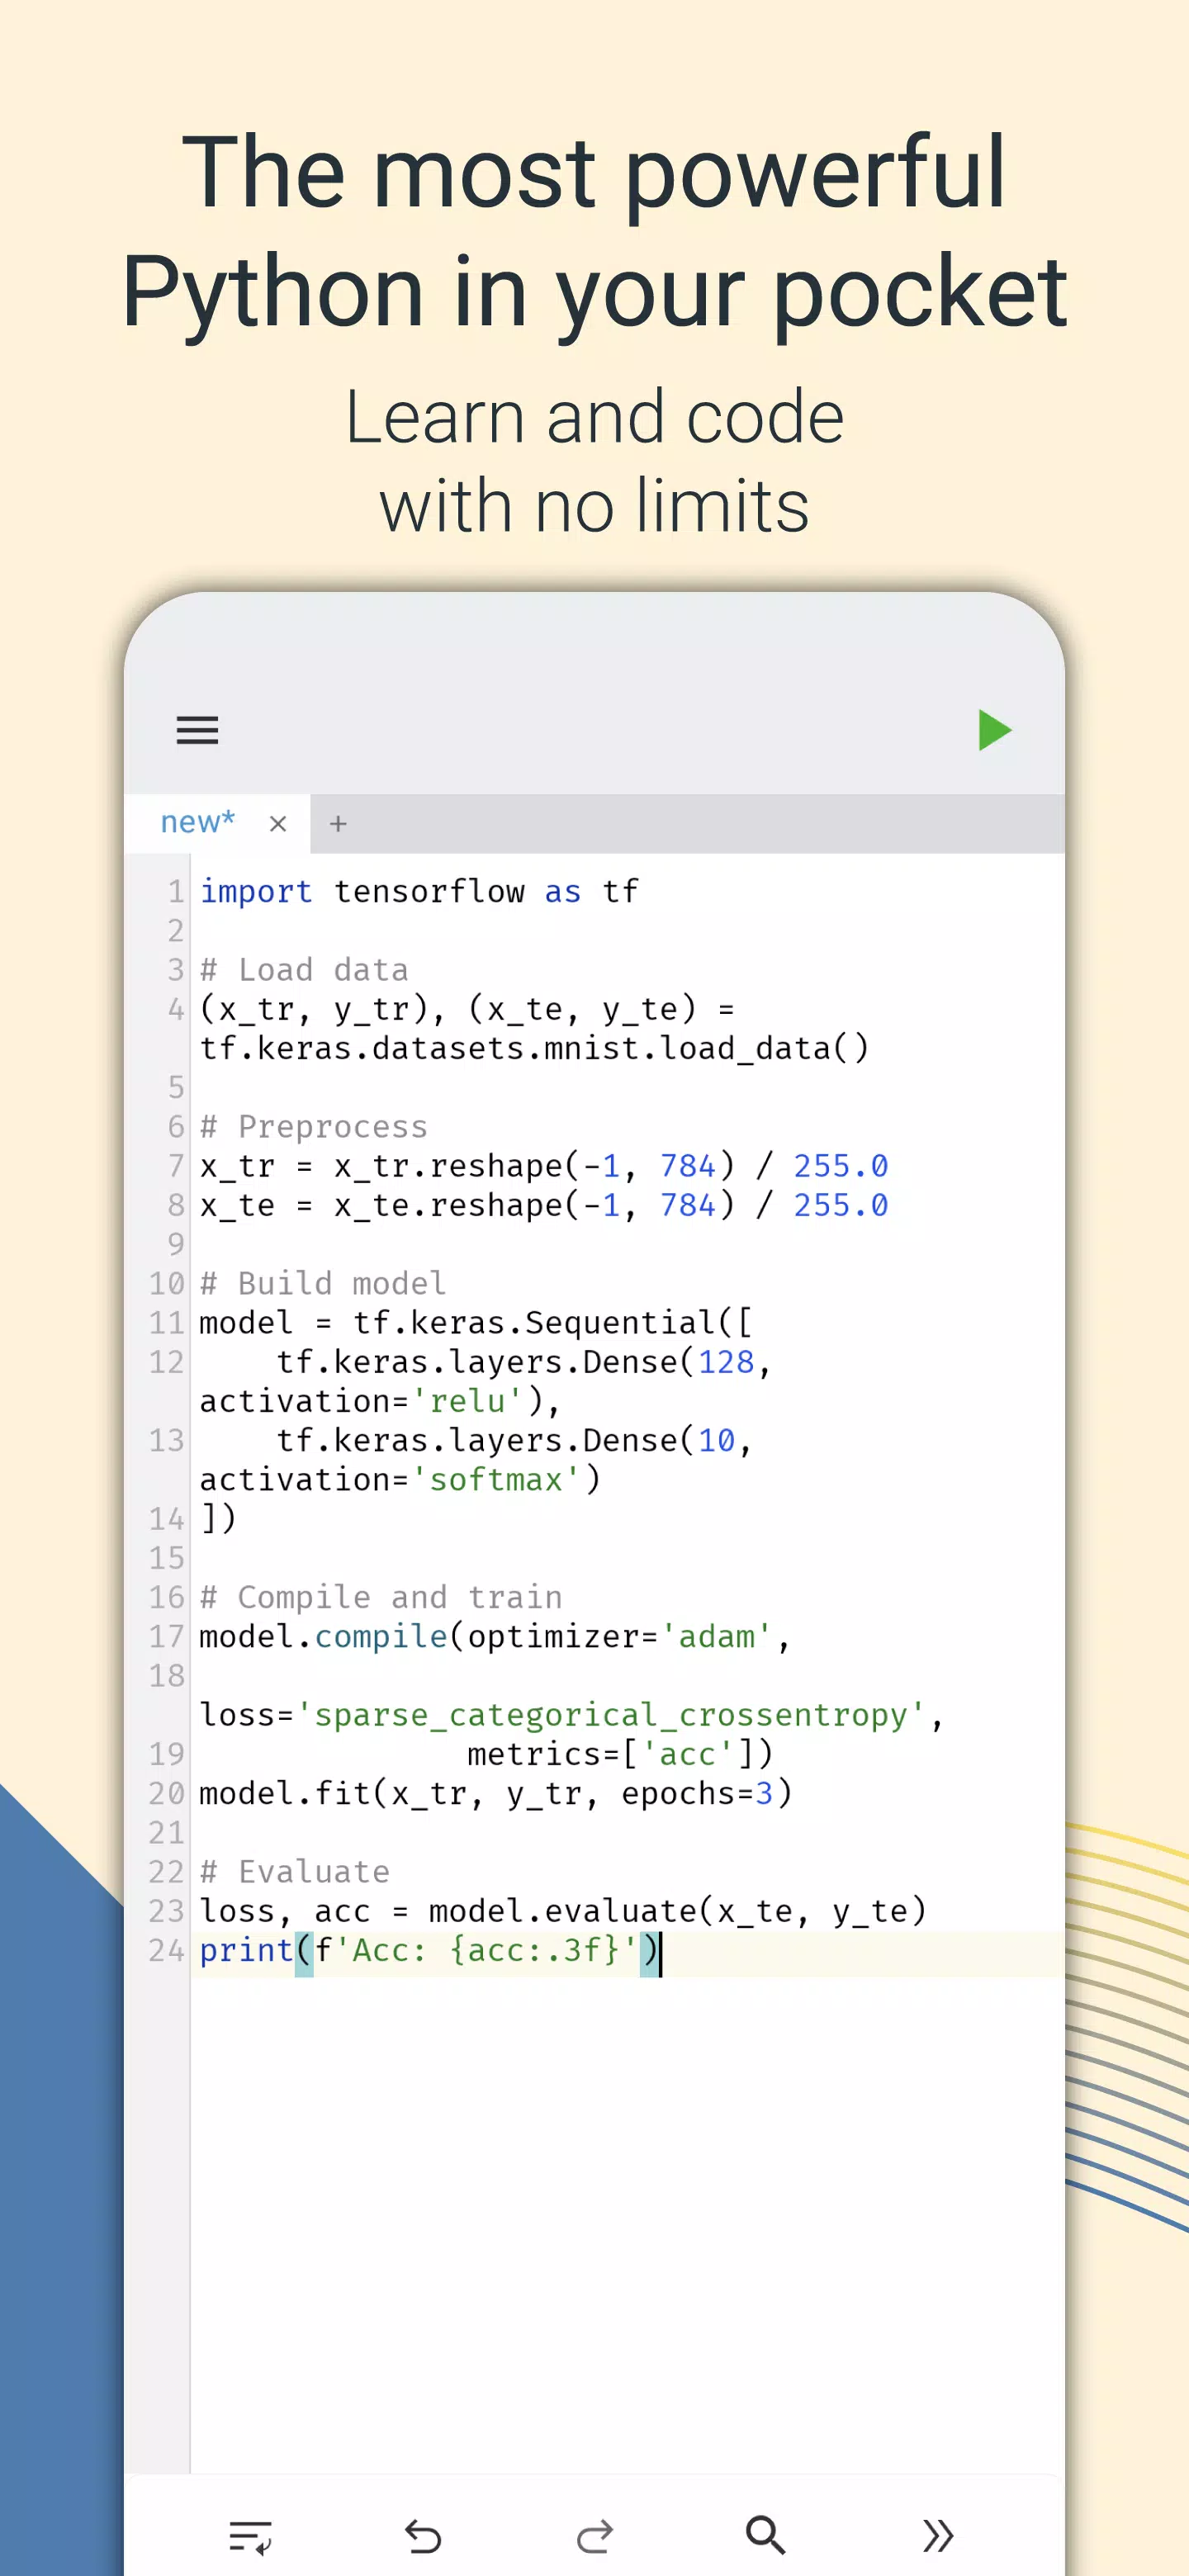The width and height of the screenshot is (1189, 2576).
Task: Redo the last undone edit
Action: pos(595,2536)
